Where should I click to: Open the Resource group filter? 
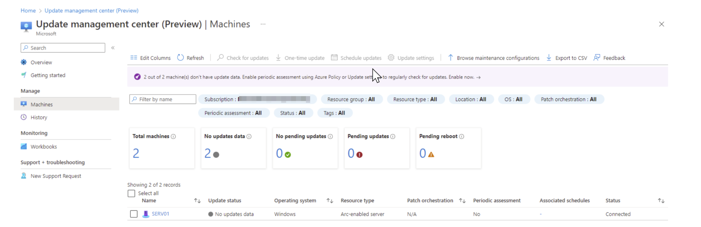point(352,99)
